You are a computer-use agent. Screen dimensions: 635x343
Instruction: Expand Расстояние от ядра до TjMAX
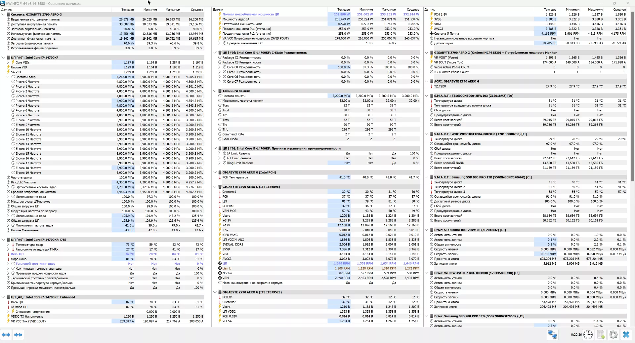8,249
